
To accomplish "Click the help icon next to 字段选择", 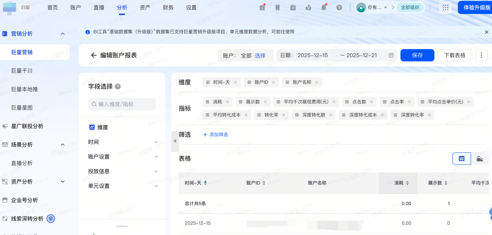I will pos(118,87).
